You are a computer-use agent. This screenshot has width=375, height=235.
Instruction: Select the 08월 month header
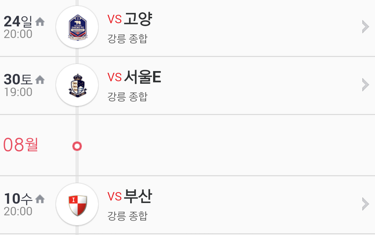(21, 145)
